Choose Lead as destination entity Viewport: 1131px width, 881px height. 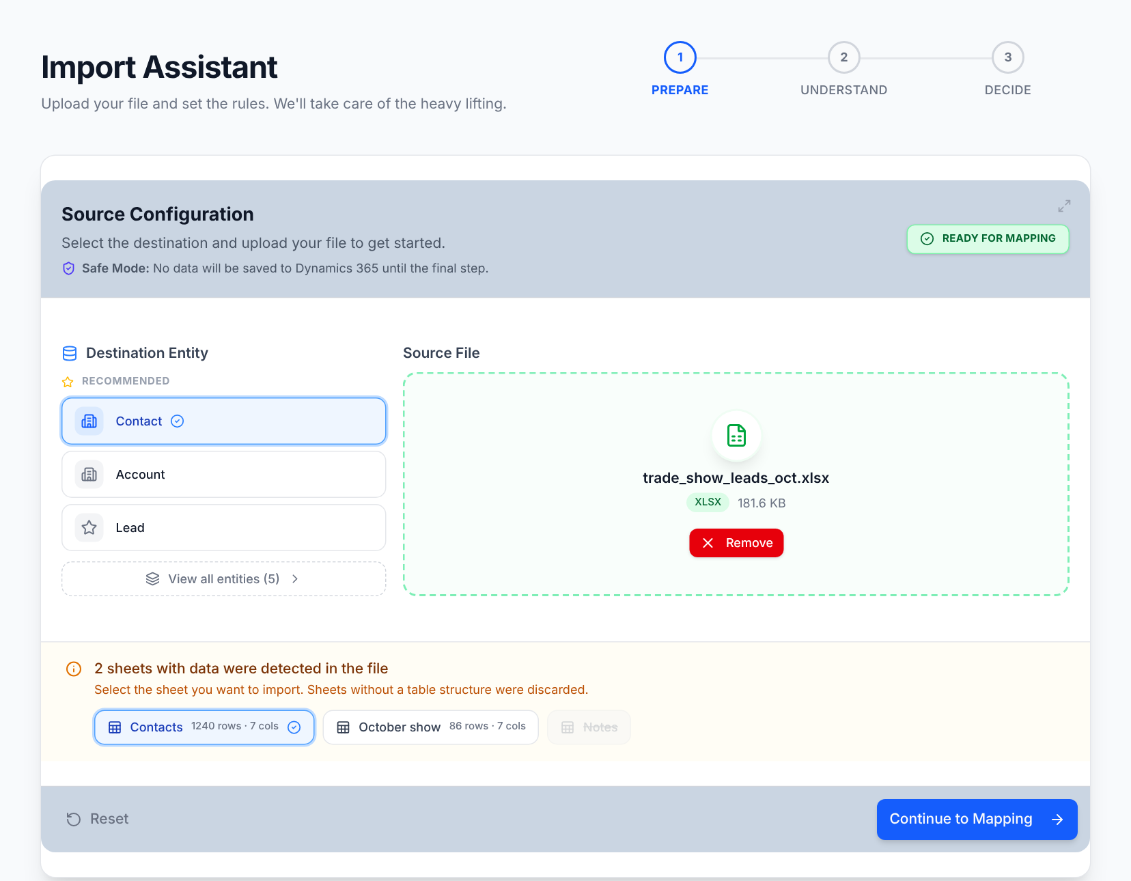pos(224,528)
